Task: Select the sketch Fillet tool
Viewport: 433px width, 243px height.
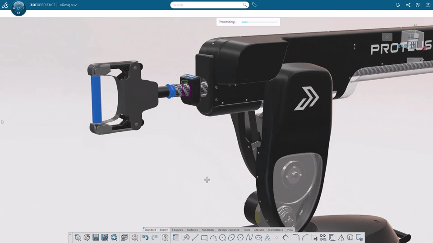Action: (296, 238)
